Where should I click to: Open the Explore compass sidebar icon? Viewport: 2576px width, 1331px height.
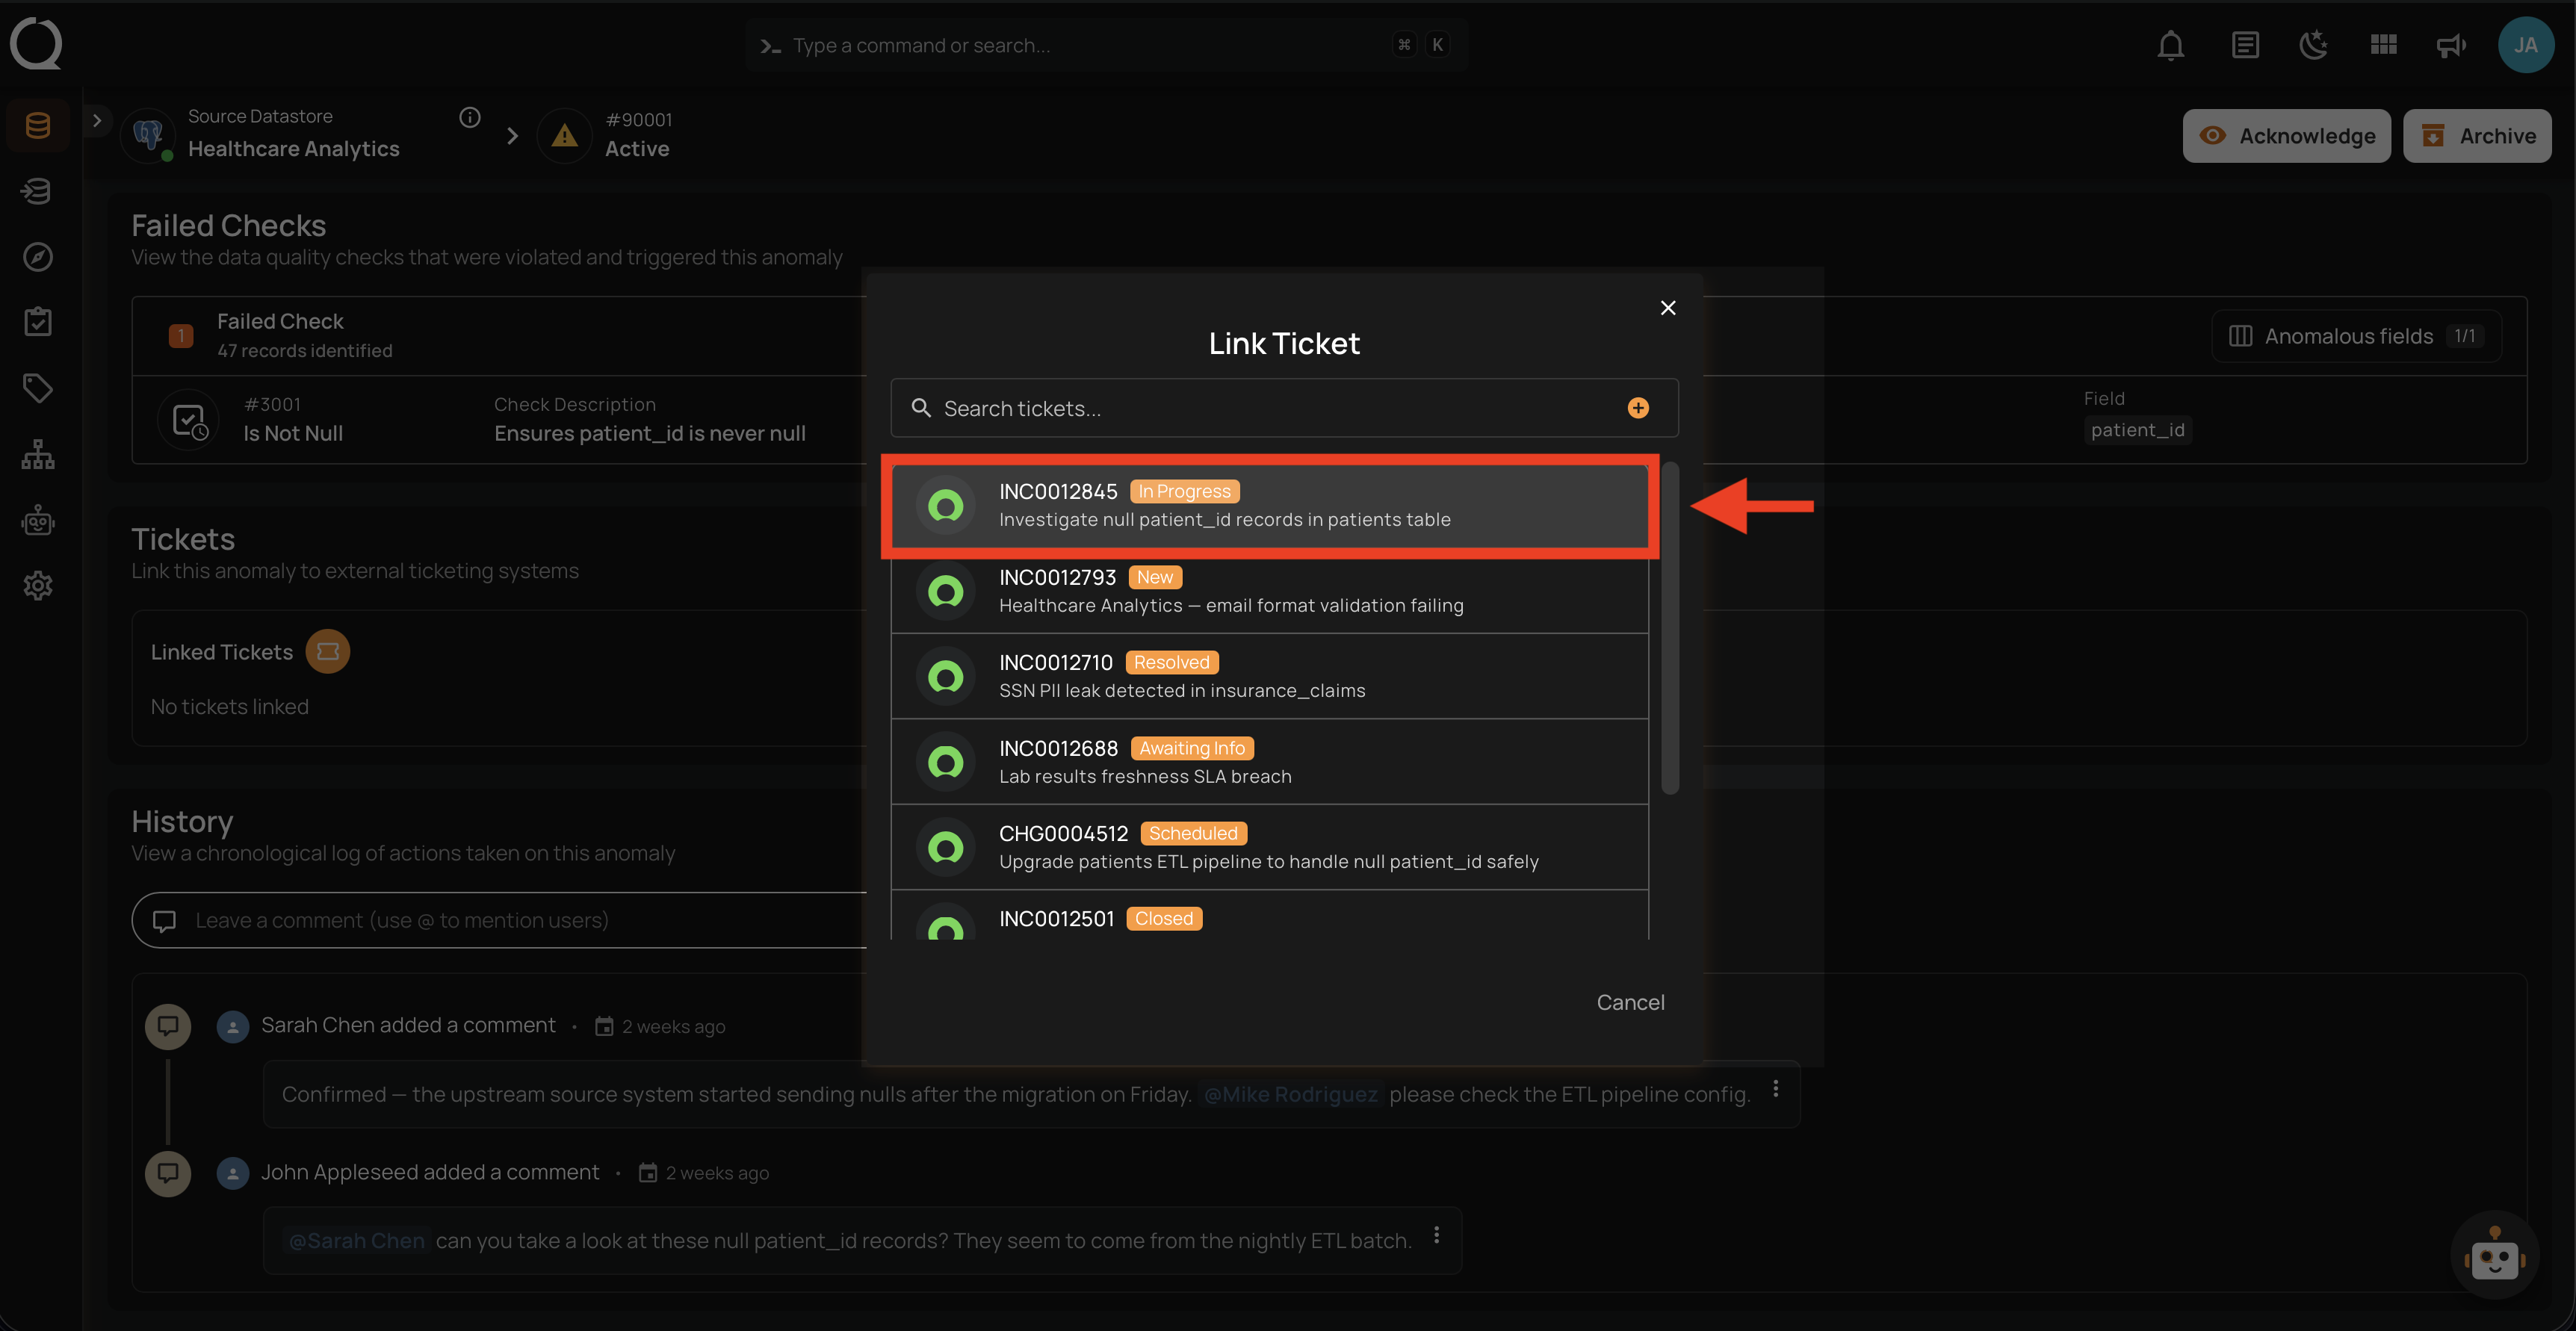pos(38,256)
